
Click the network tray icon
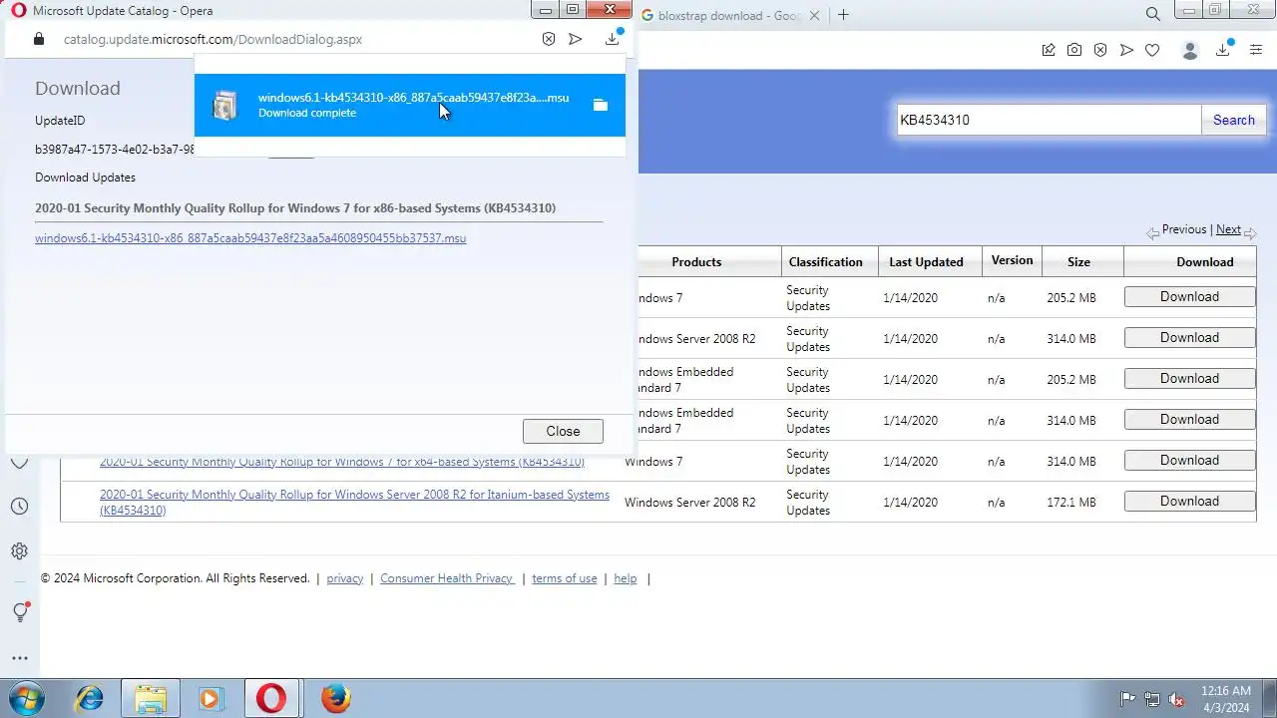click(1152, 699)
